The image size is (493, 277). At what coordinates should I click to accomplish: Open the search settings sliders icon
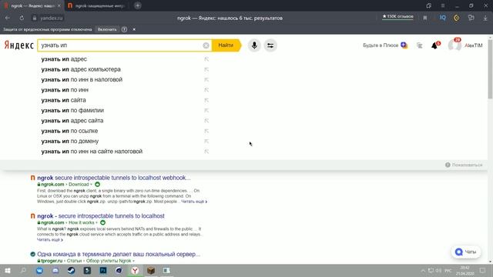tap(270, 45)
